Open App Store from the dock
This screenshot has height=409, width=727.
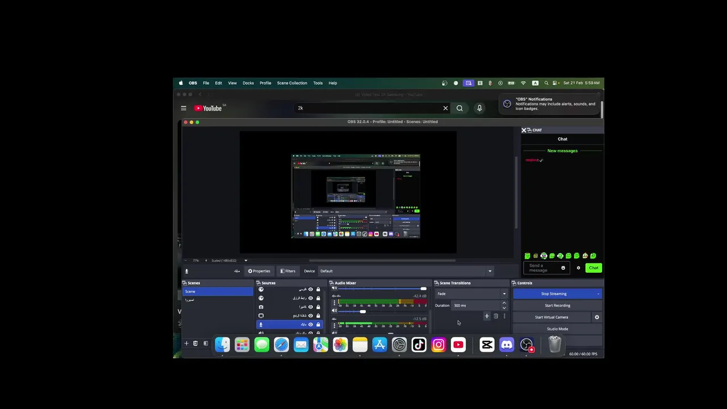pos(379,345)
